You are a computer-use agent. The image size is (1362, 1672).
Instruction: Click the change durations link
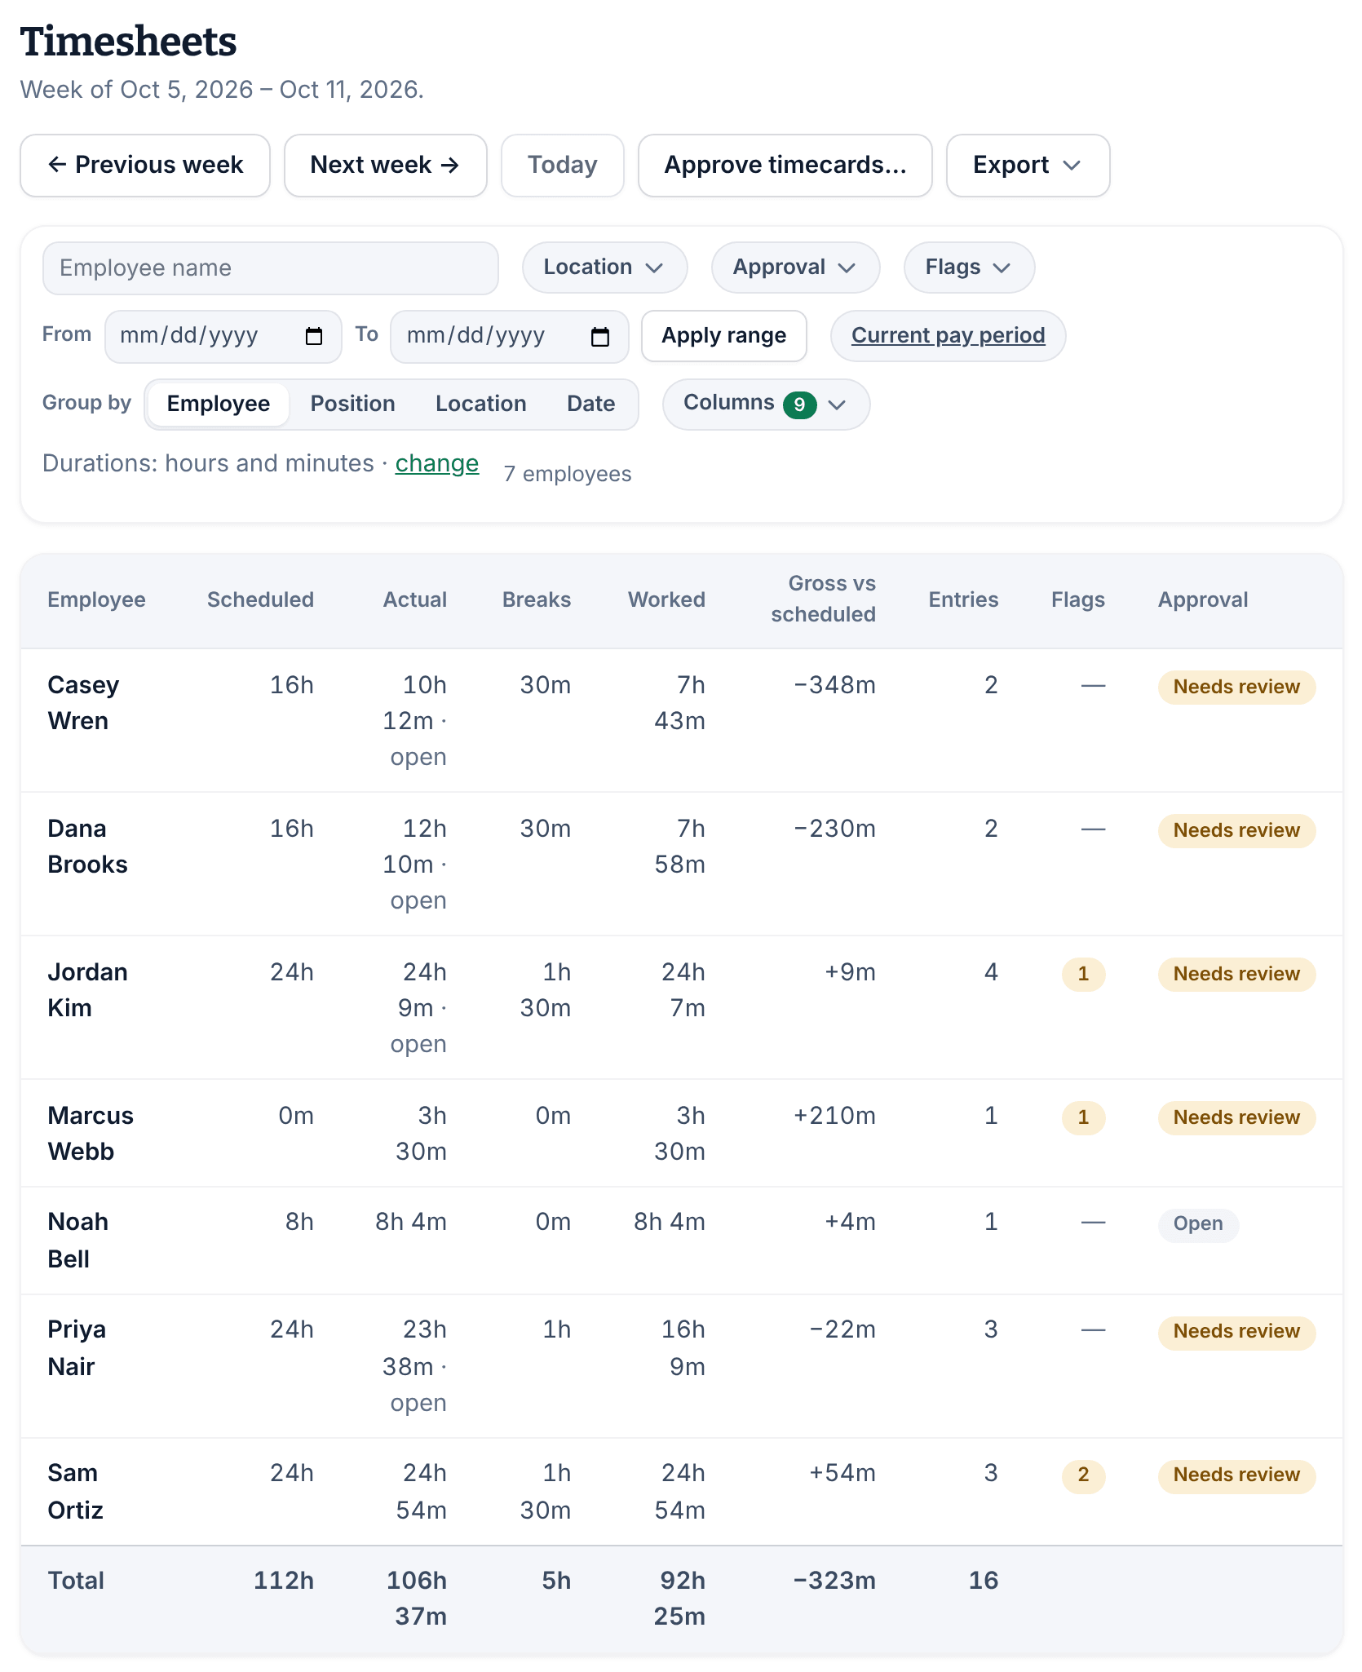[436, 463]
